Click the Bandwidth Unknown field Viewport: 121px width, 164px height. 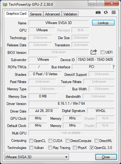(98, 96)
